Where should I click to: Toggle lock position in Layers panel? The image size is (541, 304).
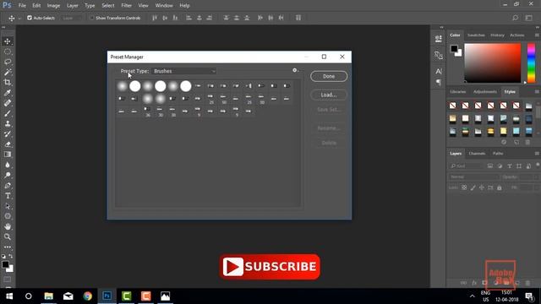coord(482,187)
